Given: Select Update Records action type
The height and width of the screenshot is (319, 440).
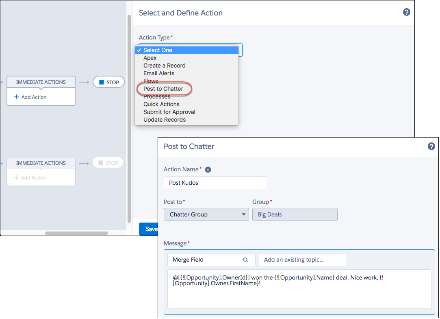Looking at the screenshot, I should tap(186, 120).
